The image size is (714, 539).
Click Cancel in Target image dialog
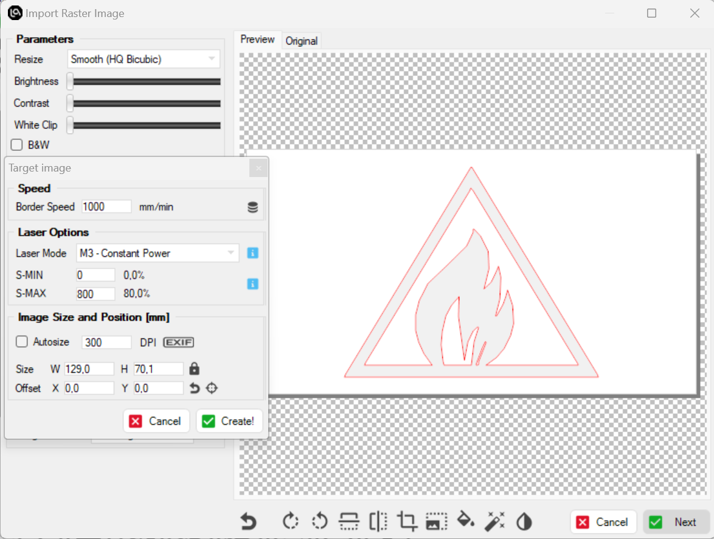[156, 421]
